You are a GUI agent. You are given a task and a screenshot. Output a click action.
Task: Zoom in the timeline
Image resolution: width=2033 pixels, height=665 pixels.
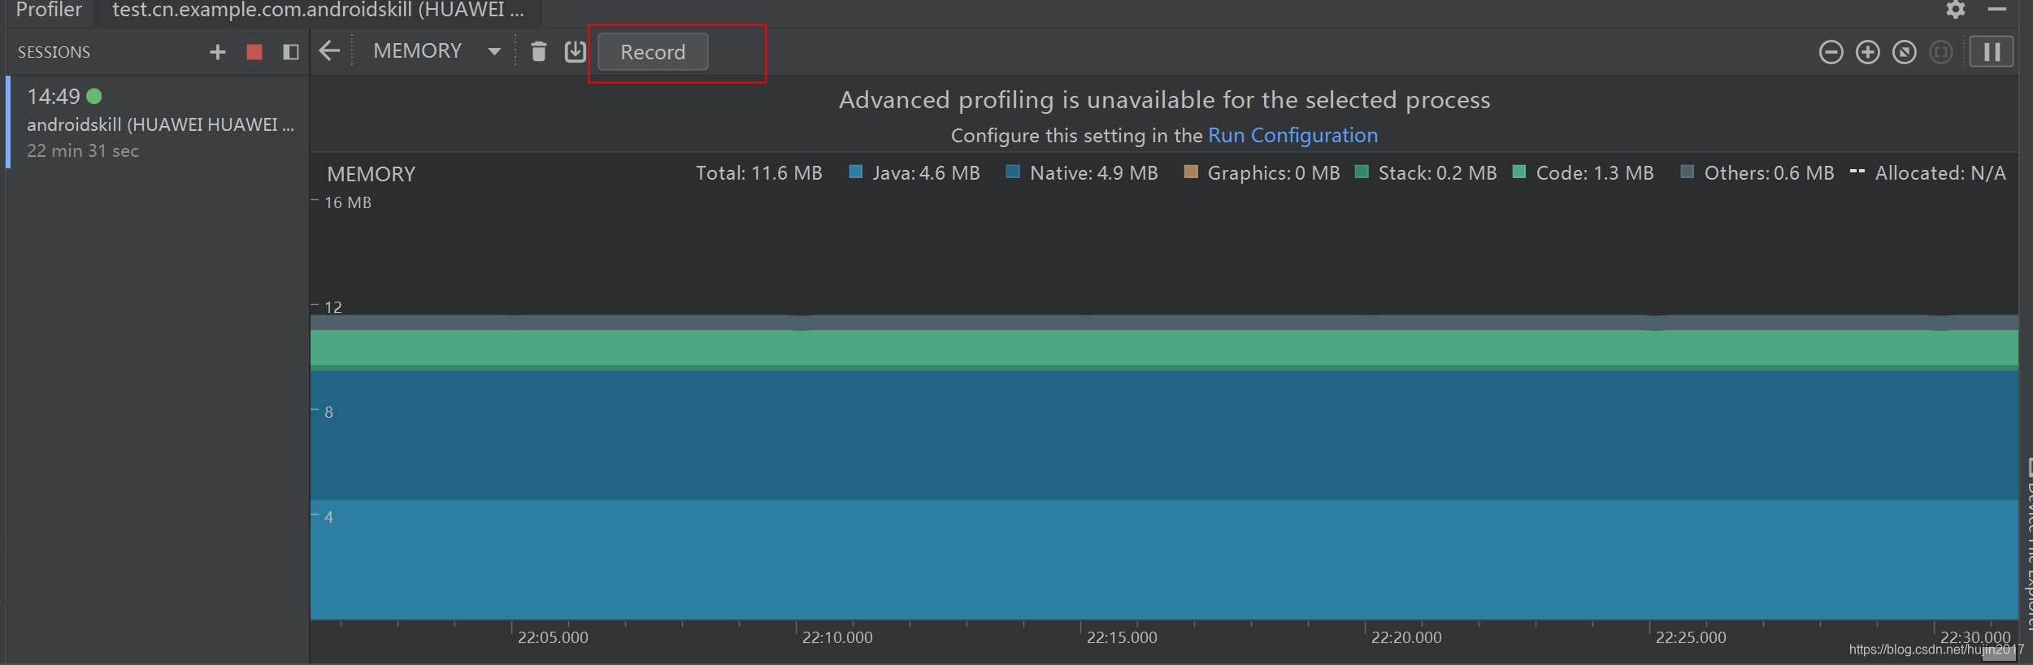click(1867, 52)
